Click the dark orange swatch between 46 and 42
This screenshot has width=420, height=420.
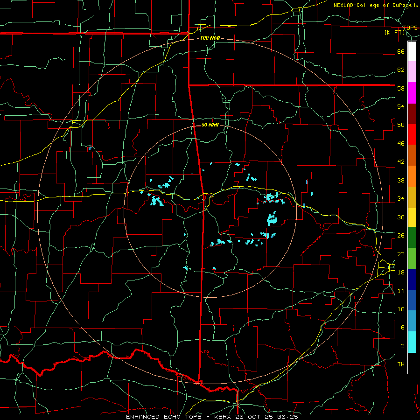click(x=412, y=155)
